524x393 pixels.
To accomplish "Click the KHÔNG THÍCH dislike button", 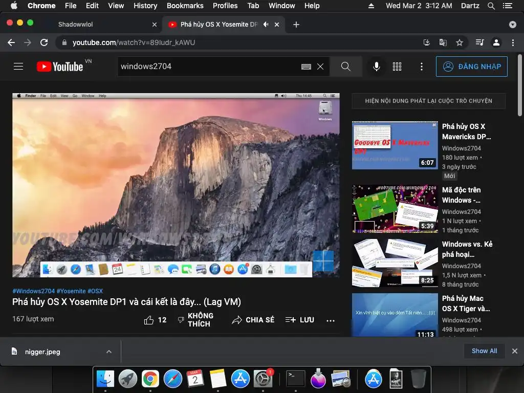I will (x=196, y=320).
